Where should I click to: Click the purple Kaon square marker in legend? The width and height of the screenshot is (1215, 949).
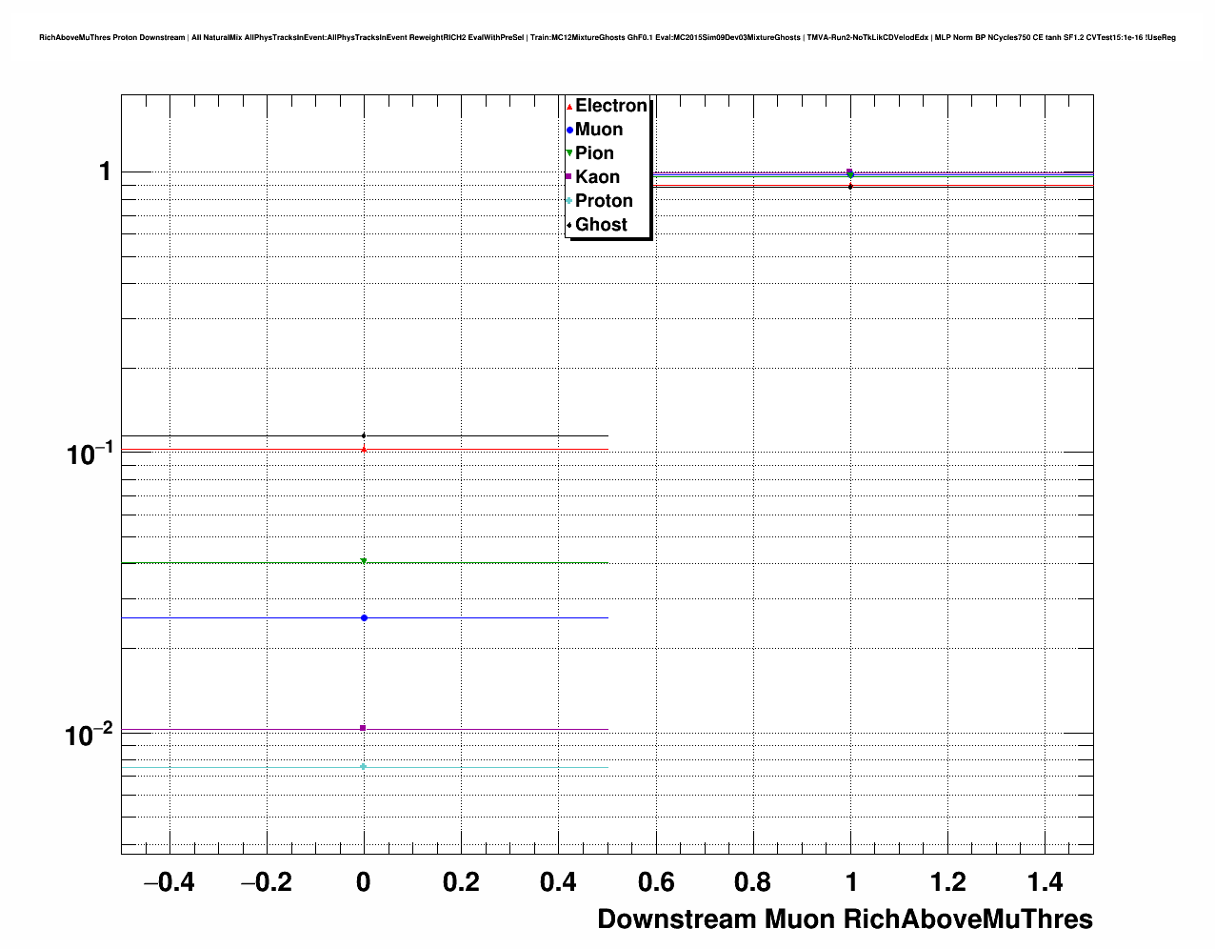tap(569, 177)
